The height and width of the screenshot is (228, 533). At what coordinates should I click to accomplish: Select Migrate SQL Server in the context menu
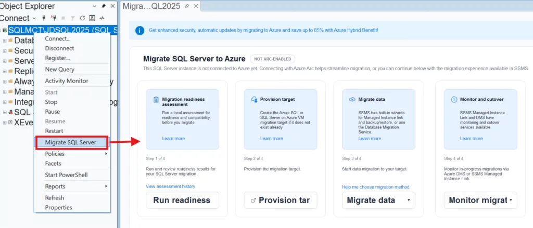click(x=72, y=142)
